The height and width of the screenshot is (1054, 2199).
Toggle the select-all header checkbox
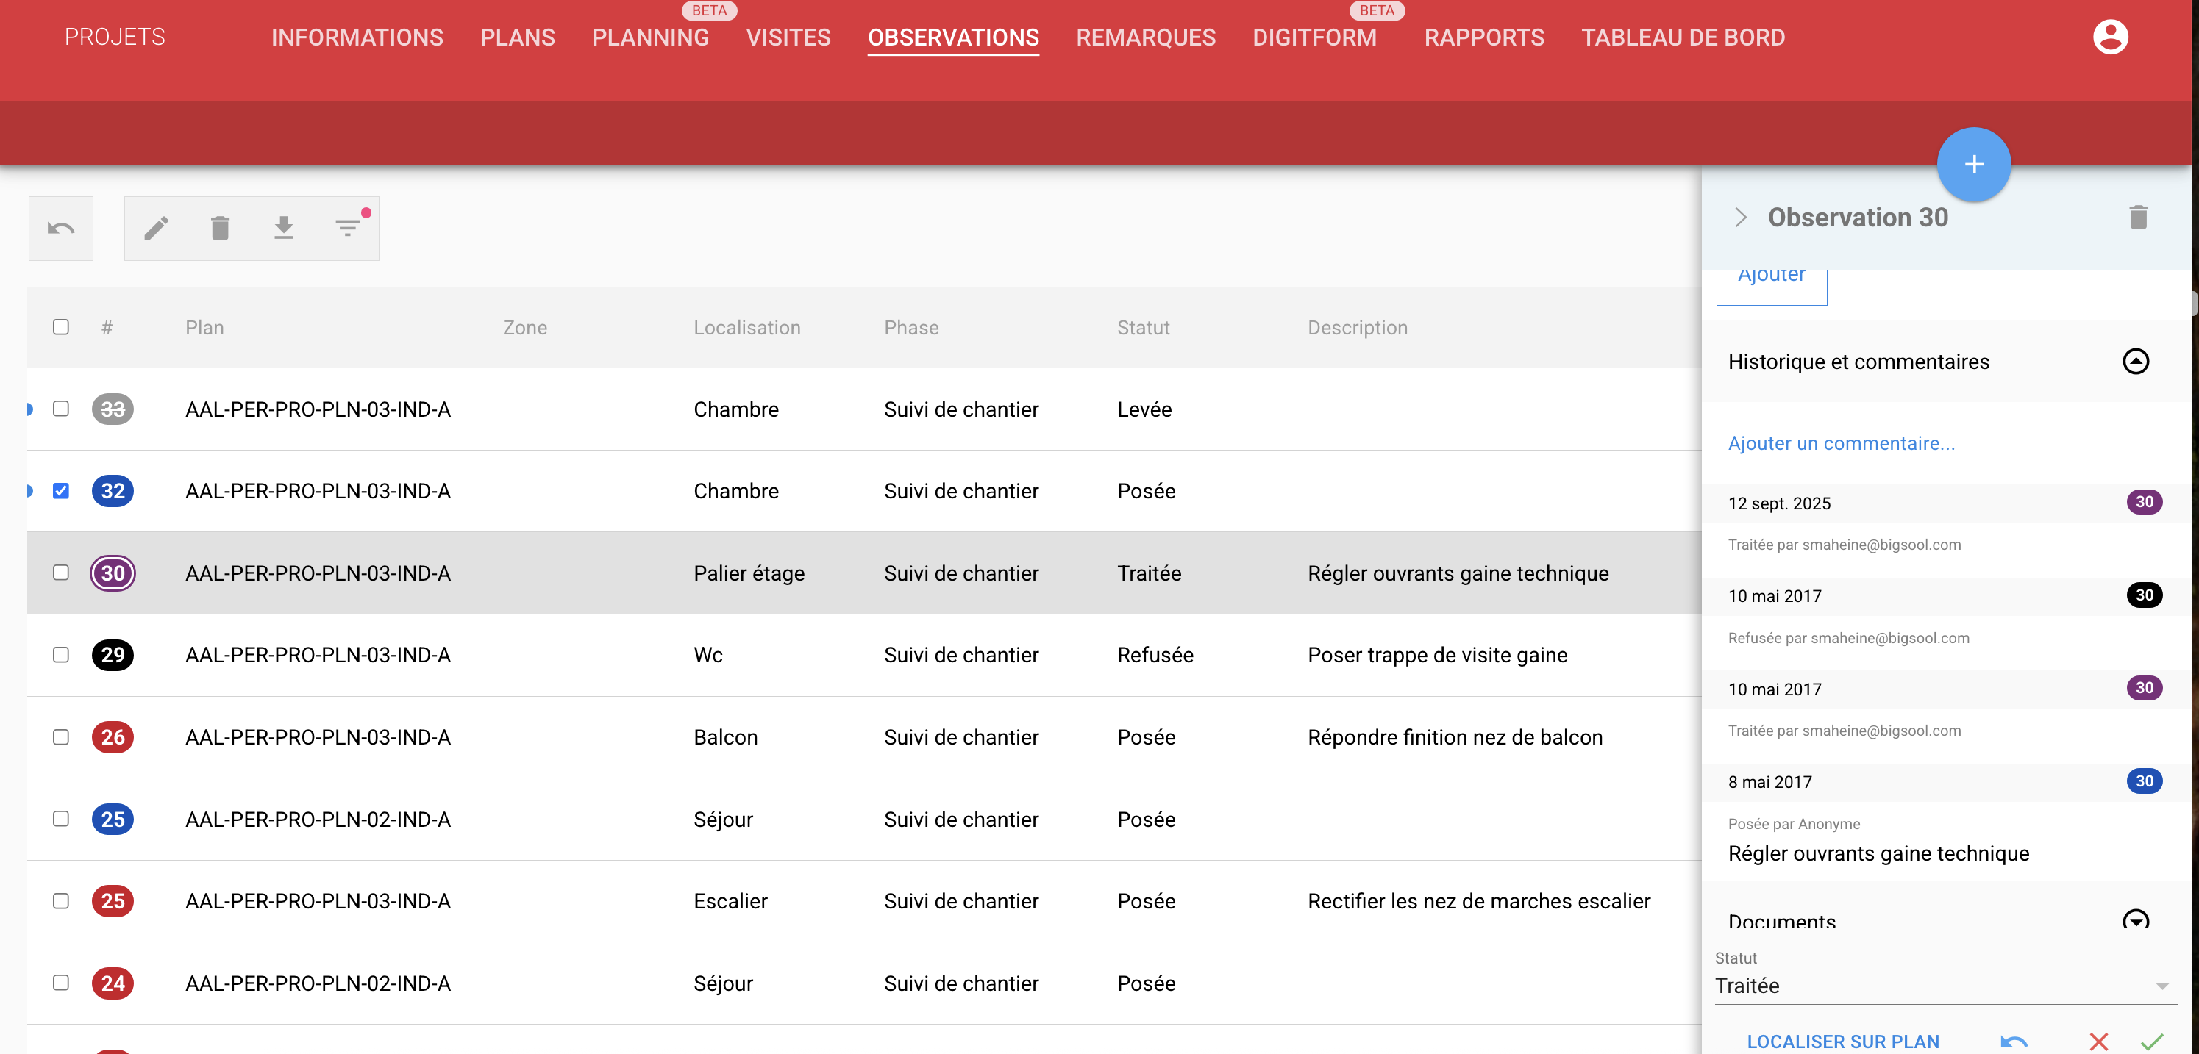click(x=60, y=327)
